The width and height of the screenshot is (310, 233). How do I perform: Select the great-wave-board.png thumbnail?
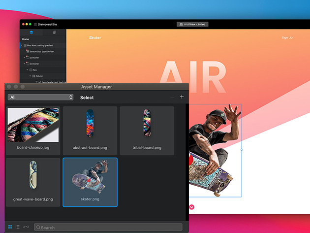click(33, 175)
